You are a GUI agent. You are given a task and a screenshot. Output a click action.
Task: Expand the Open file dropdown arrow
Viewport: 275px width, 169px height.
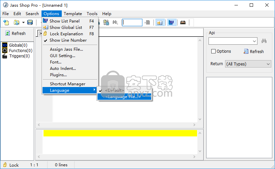point(23,23)
